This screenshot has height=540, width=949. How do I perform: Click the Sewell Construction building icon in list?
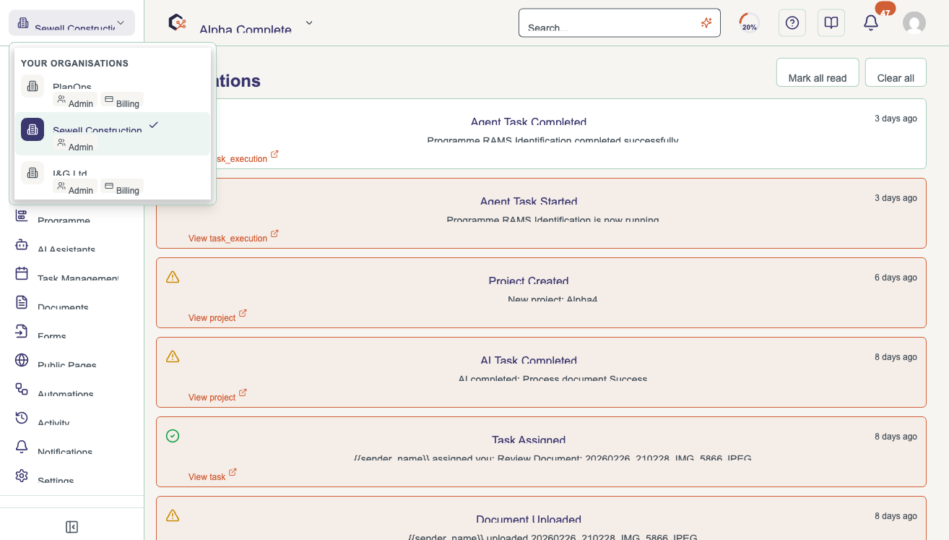click(32, 129)
